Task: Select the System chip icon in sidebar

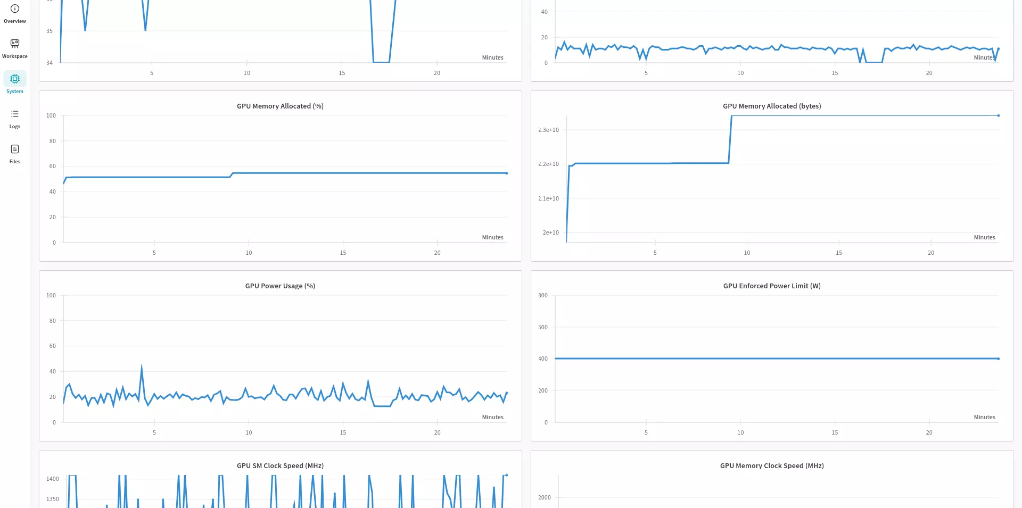Action: click(15, 79)
